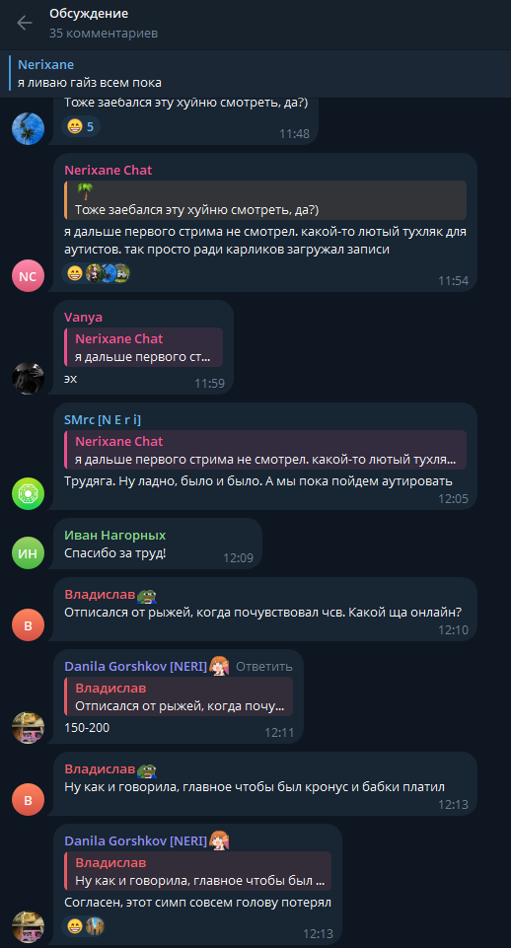Screen dimensions: 511x948
Task: Click the red В avatar at 12:10
Action: click(x=29, y=625)
